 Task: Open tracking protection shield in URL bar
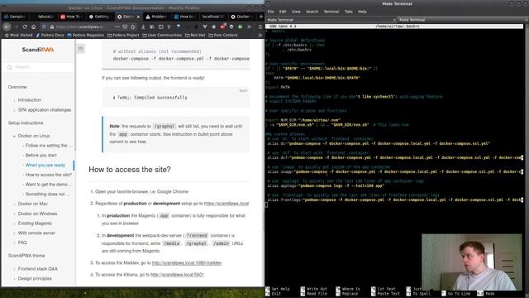click(45, 26)
